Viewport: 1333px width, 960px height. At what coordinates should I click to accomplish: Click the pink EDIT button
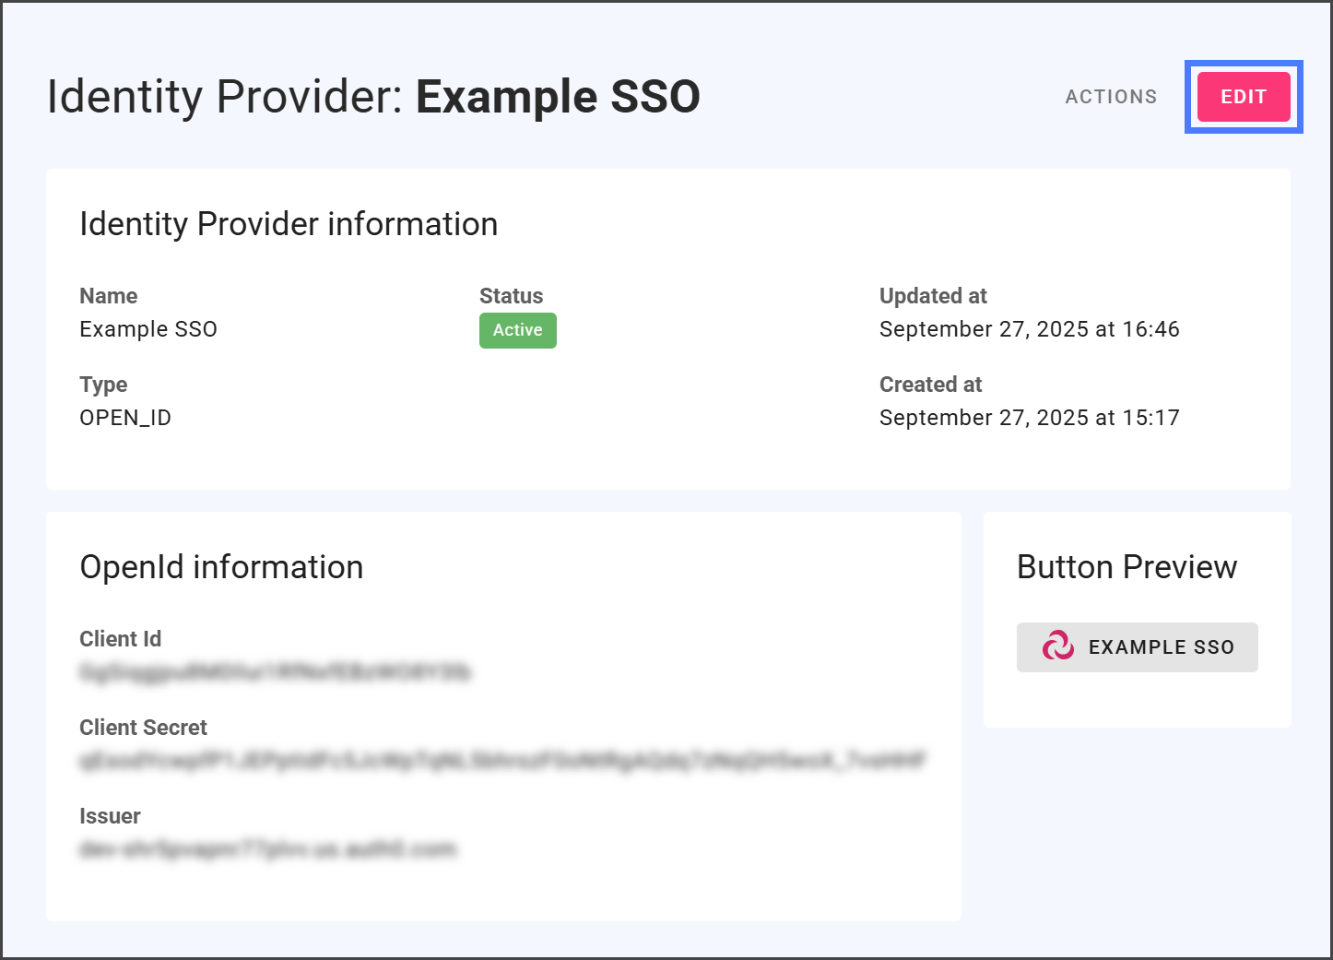pos(1243,97)
